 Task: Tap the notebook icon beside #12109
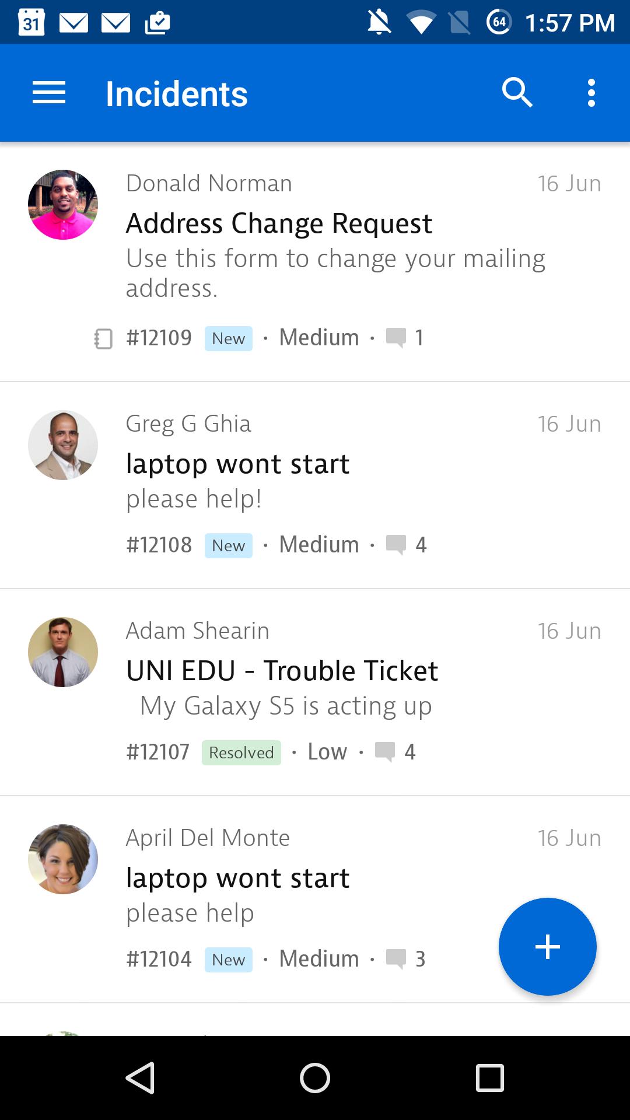pyautogui.click(x=103, y=338)
